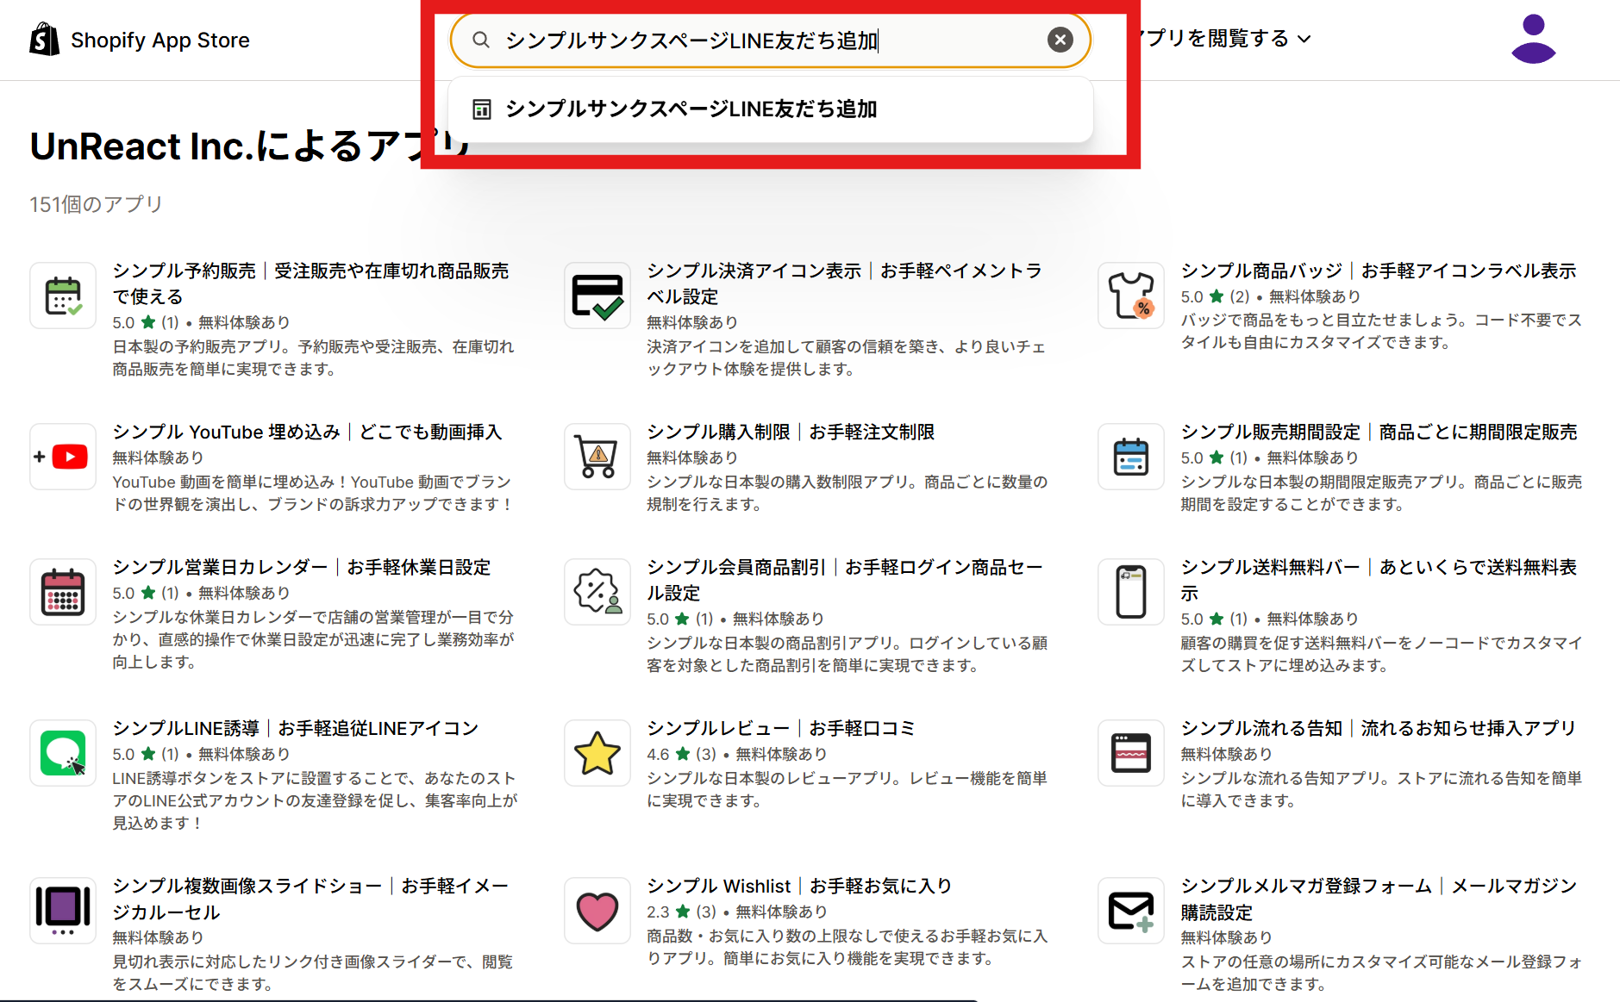Open the シンプル購入制限 cart icon
Screen dimensions: 1620x1002
[x=597, y=457]
